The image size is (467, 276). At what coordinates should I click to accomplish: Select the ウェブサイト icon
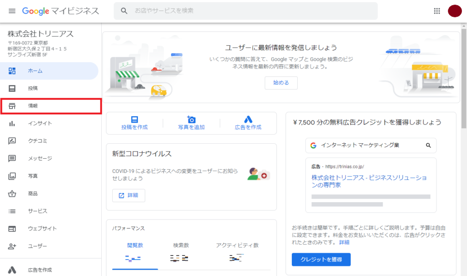click(12, 229)
